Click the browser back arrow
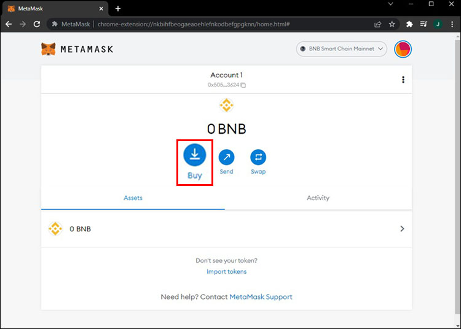 9,24
